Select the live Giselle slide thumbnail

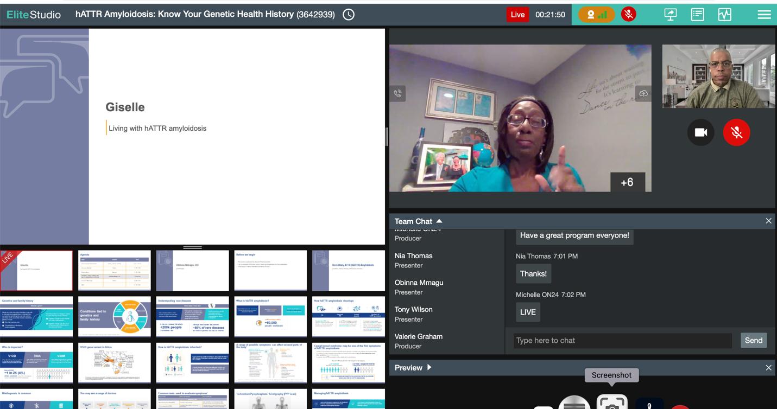pyautogui.click(x=36, y=270)
